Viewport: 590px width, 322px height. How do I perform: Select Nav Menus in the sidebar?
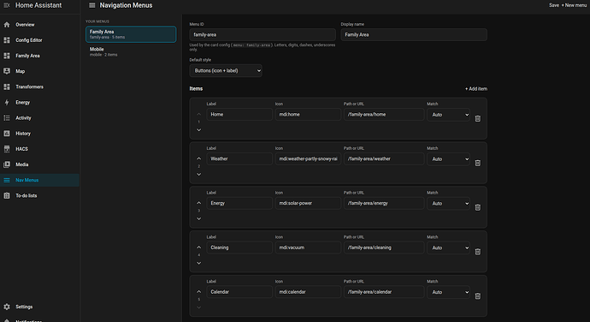tap(40, 180)
